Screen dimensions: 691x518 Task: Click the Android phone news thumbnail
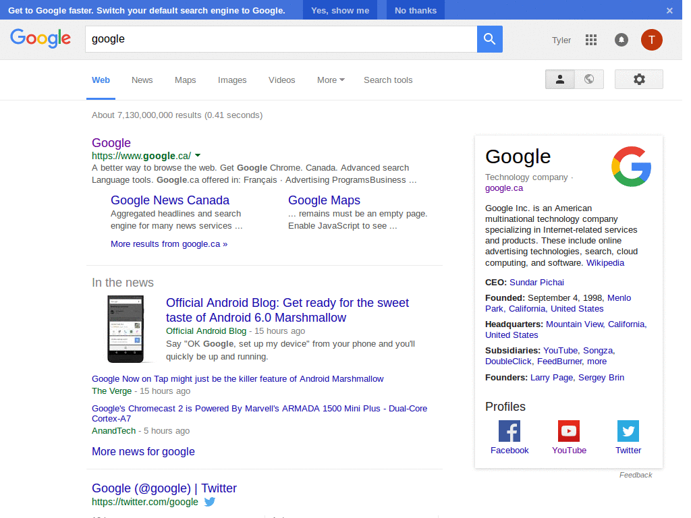[x=126, y=329]
